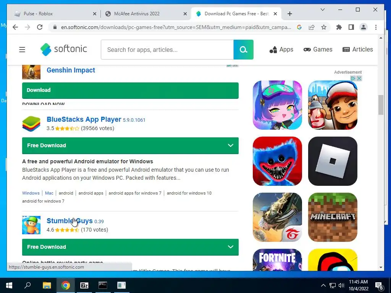
Task: Click the Chrome taskbar icon
Action: pos(66,285)
